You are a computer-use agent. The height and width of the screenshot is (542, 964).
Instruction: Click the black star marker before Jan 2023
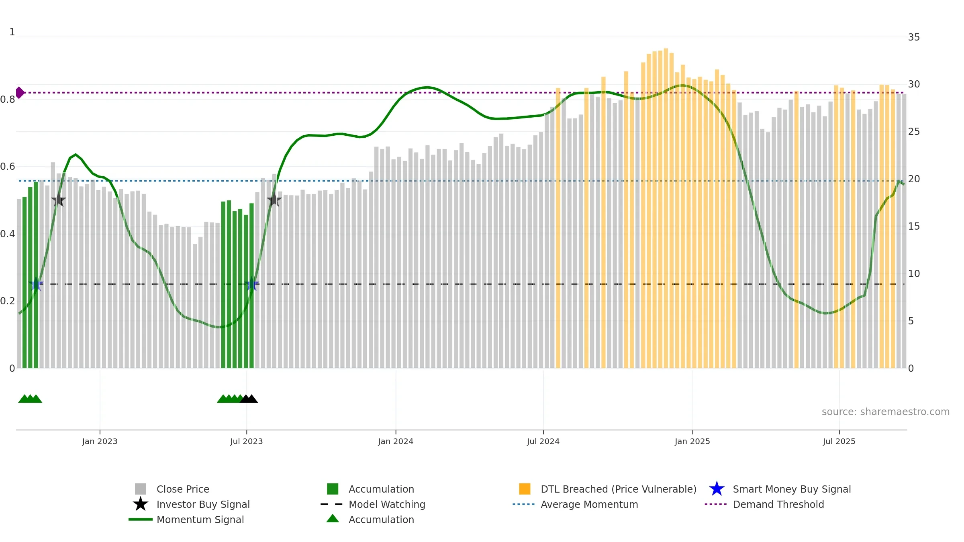click(59, 200)
